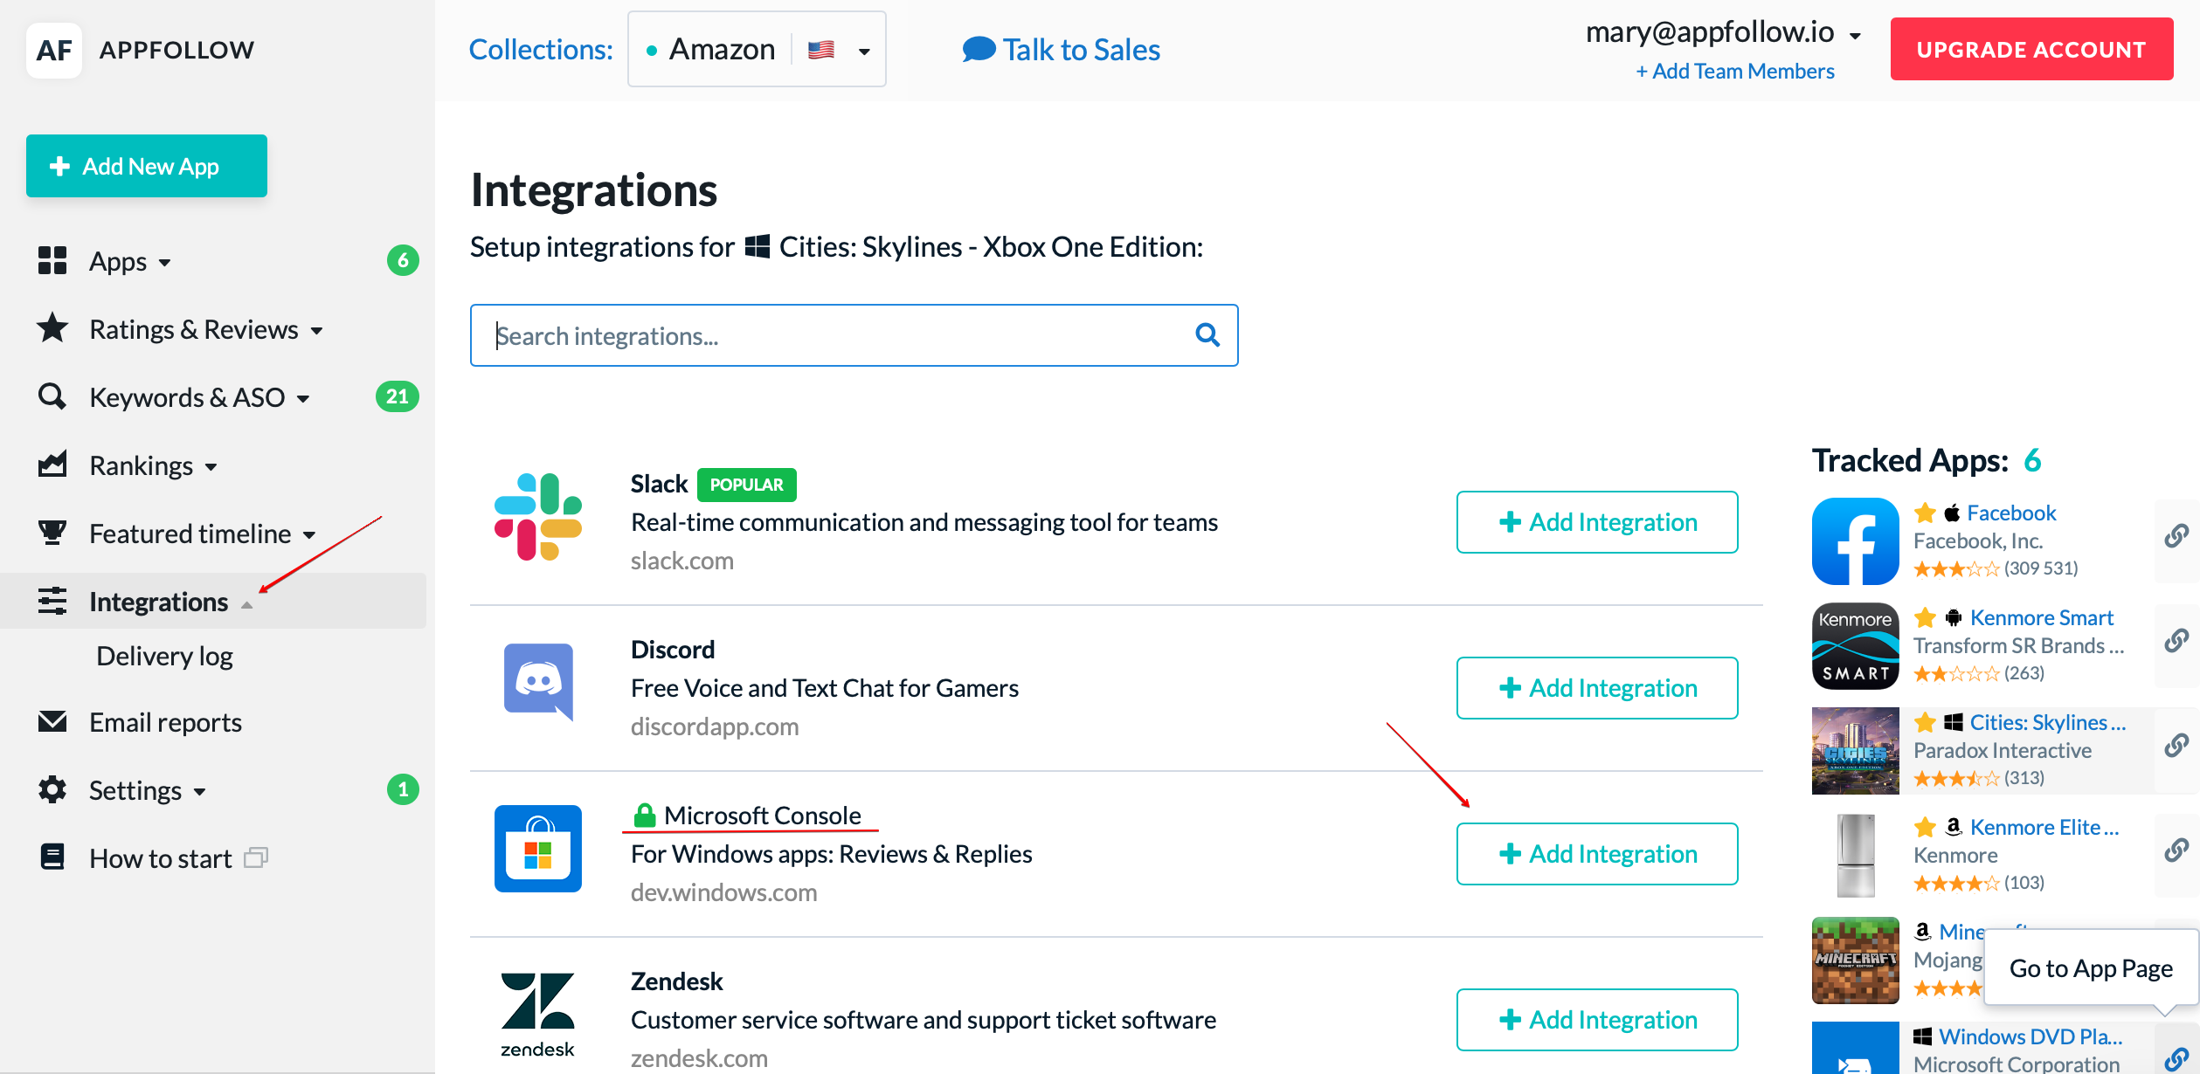The width and height of the screenshot is (2200, 1074).
Task: Click the Search integrations input field
Action: [854, 335]
